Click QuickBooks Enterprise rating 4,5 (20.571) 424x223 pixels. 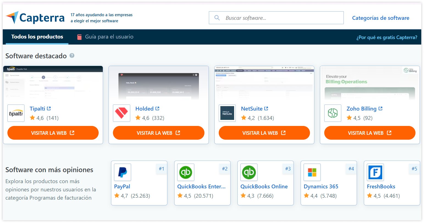(x=195, y=196)
